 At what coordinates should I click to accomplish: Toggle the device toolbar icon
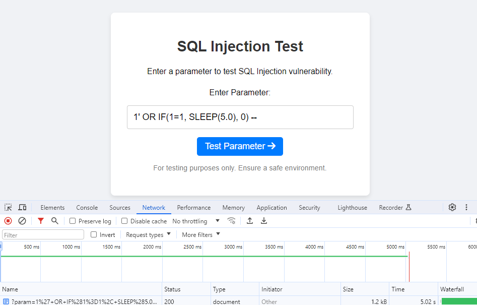tap(22, 207)
